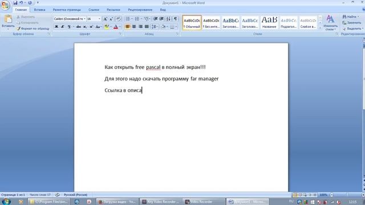Image resolution: width=365 pixels, height=205 pixels.
Task: Open the underline style dropdown arrow
Action: [x=74, y=27]
